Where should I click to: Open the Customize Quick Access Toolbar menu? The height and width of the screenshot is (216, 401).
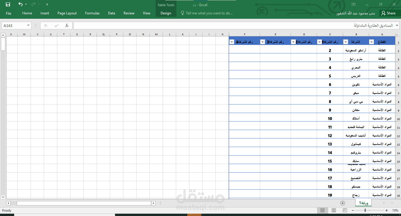pos(47,4)
